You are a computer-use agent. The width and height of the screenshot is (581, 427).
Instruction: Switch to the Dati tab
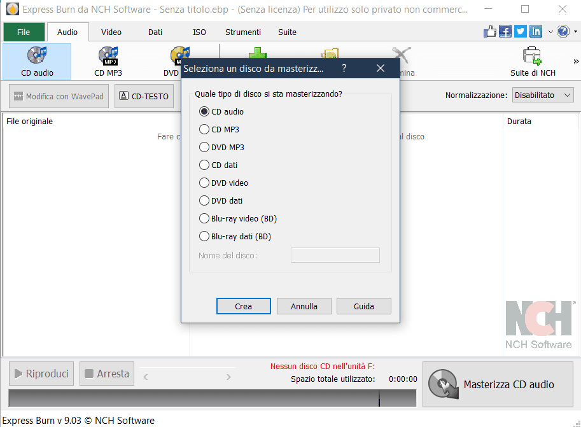coord(155,32)
